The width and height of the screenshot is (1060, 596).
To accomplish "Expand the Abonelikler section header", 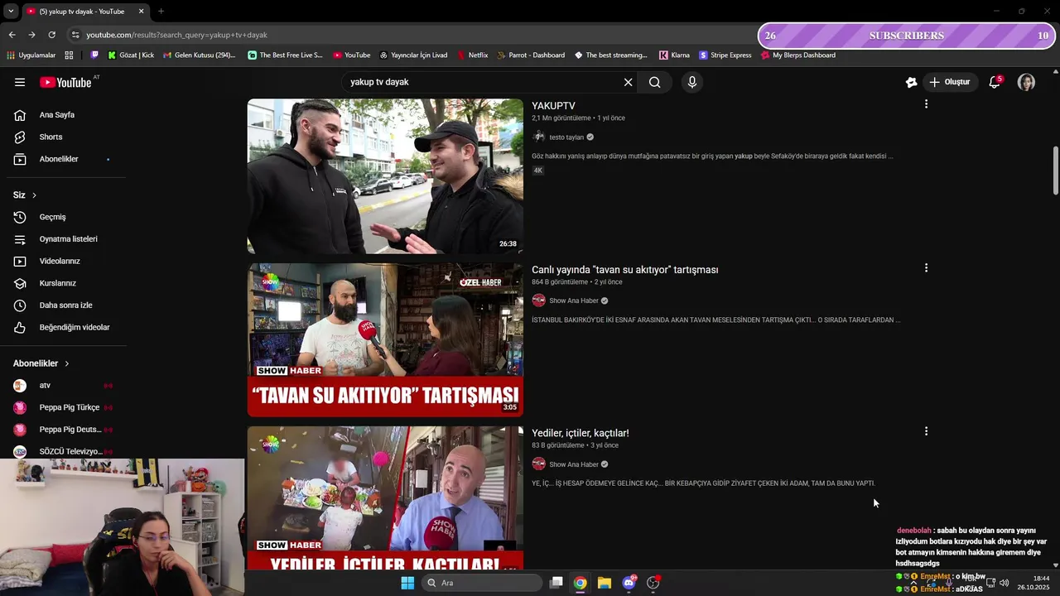I will coord(41,363).
